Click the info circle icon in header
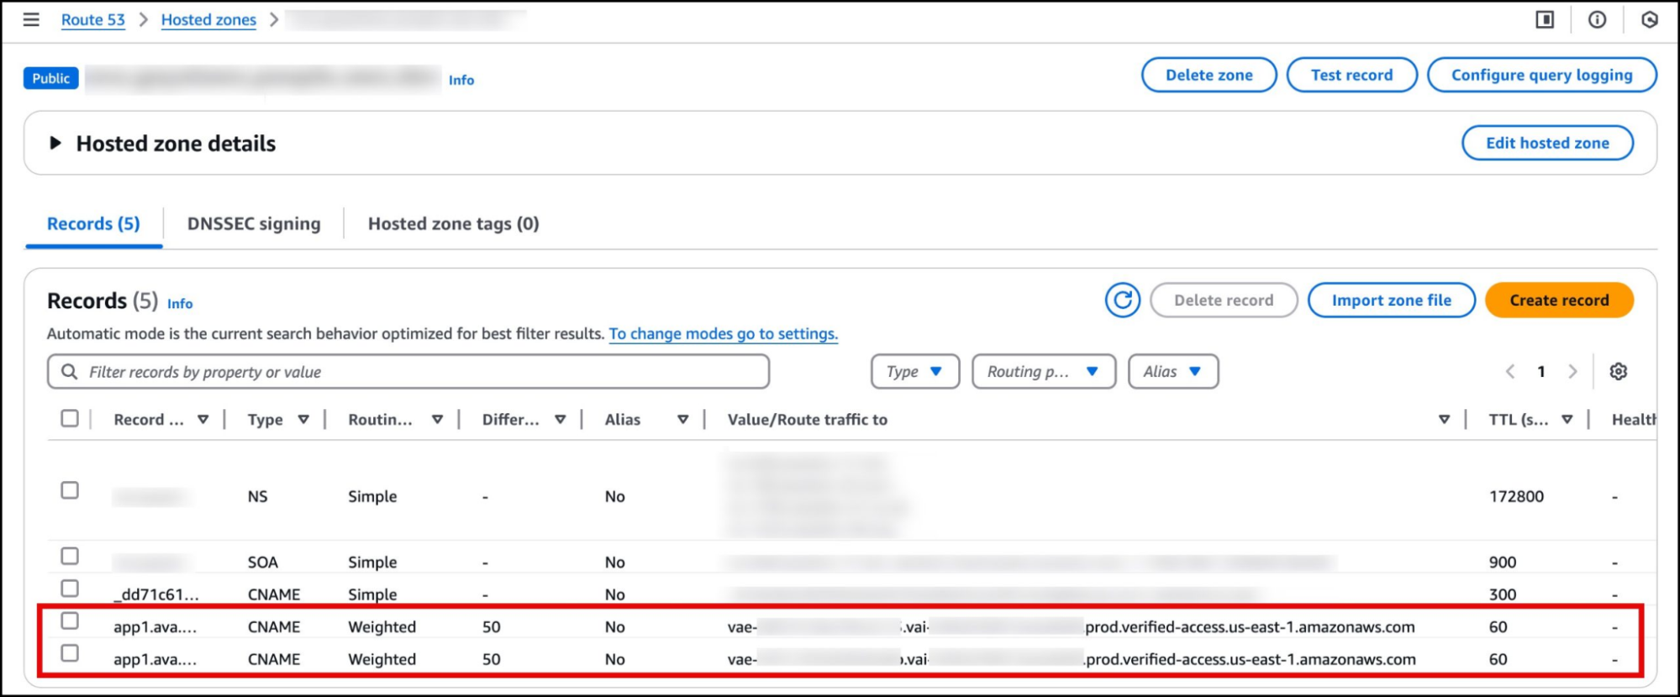 pyautogui.click(x=1597, y=19)
